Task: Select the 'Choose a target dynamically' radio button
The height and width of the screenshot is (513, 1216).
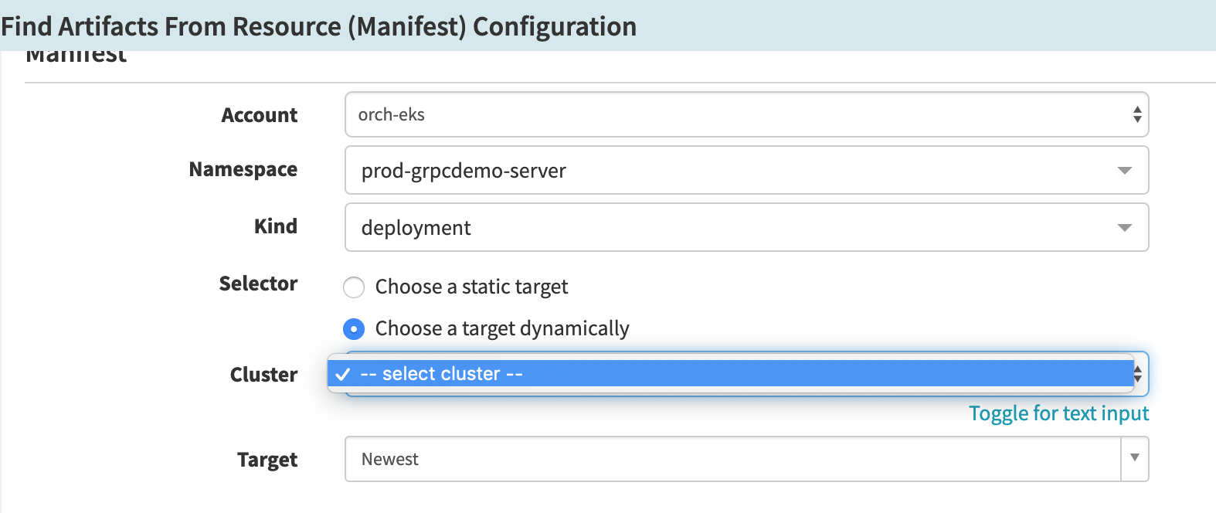Action: click(x=353, y=328)
